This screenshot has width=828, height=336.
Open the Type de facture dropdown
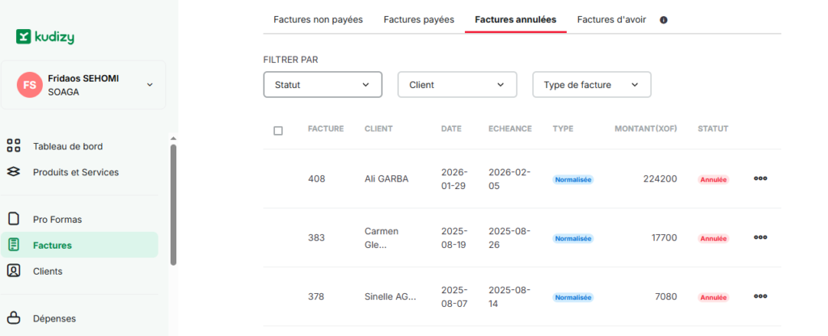point(591,84)
